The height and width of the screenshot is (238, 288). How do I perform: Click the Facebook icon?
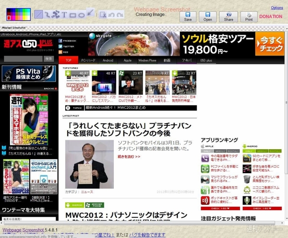tap(60, 41)
